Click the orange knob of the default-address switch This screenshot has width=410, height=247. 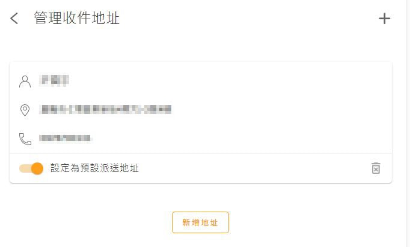[37, 168]
